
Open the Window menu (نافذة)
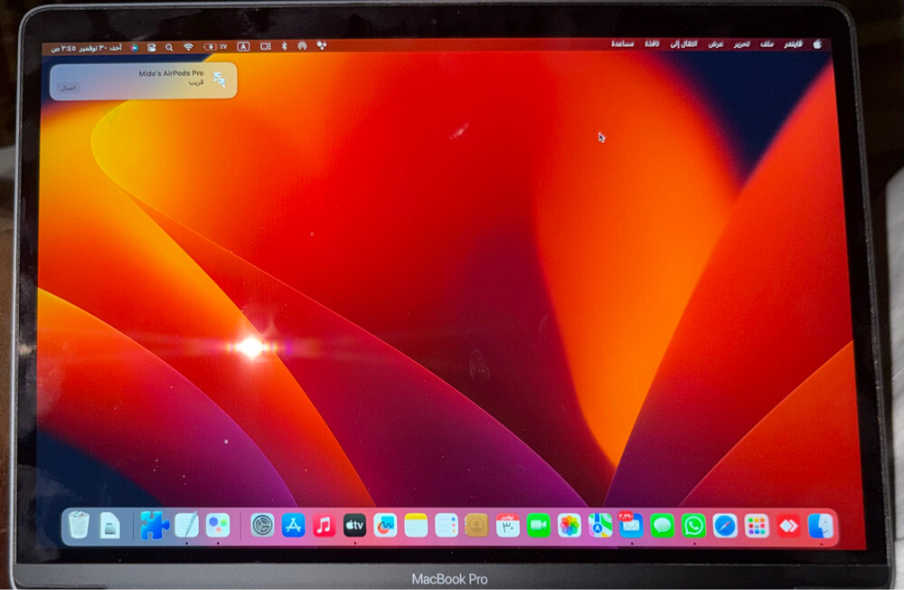coord(652,43)
